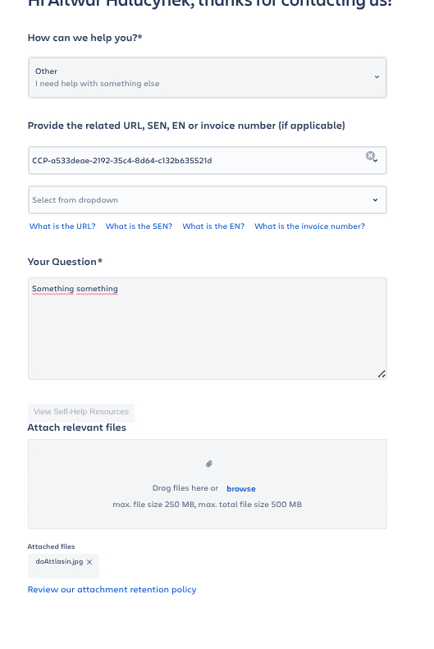Click the View Self-Help Resources button

(x=81, y=412)
